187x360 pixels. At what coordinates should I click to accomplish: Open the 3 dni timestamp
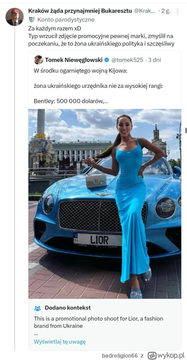(x=154, y=60)
